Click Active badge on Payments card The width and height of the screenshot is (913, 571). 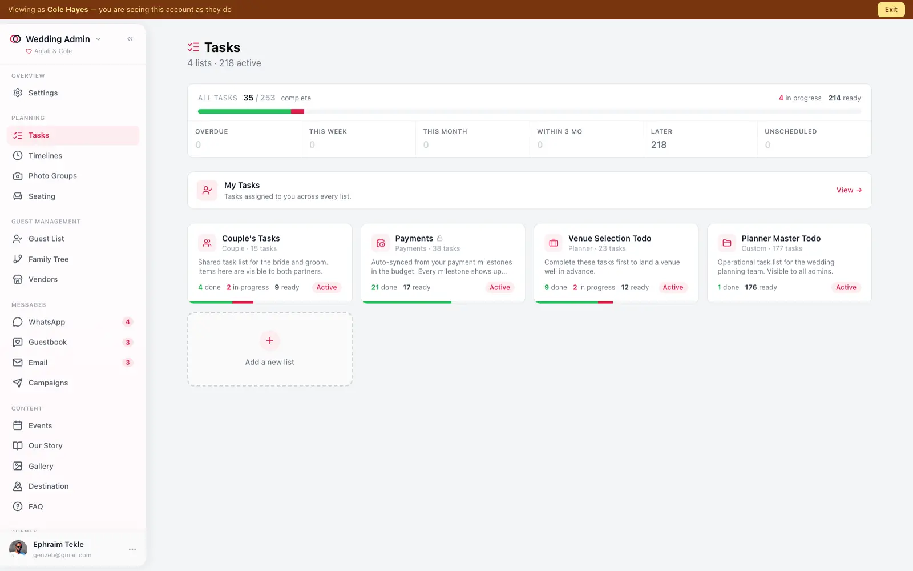pos(500,287)
